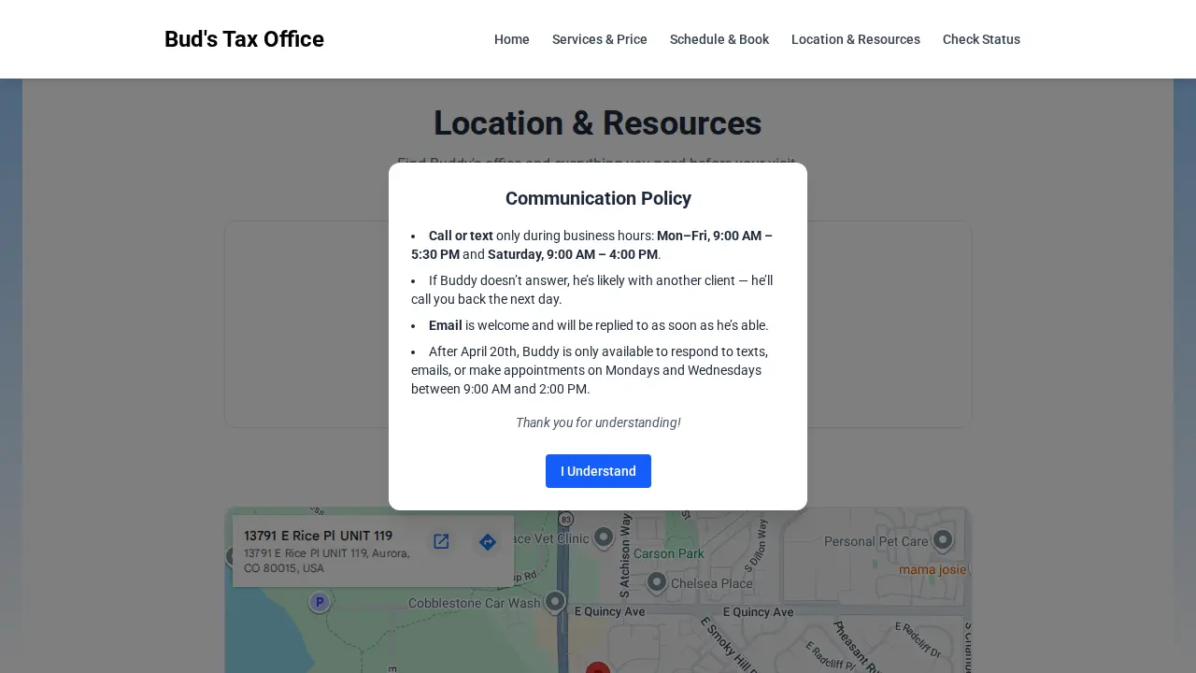Select the 13791 E Rice Pl address heading
Viewport: 1196px width, 673px height.
tap(319, 536)
